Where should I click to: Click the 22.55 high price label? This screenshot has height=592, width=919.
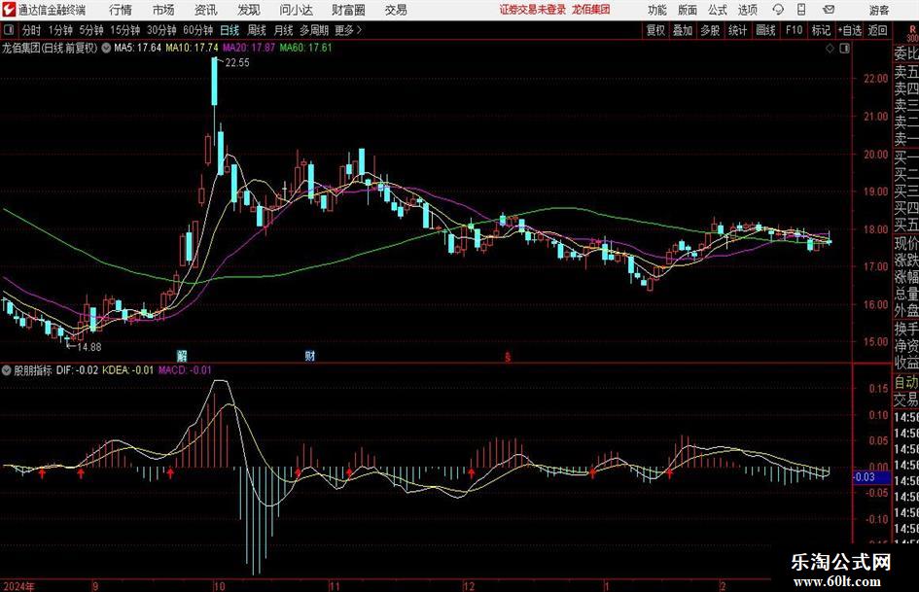[237, 63]
